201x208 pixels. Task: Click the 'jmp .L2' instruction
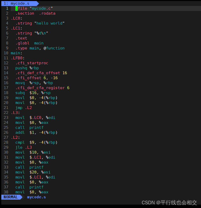pyautogui.click(x=23, y=108)
